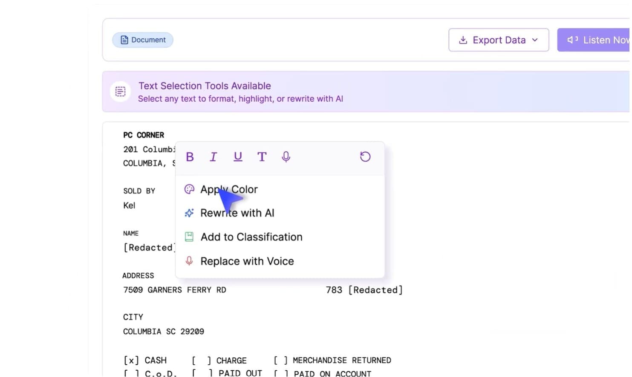The width and height of the screenshot is (632, 377).
Task: Click the sparkle icon next to Rewrite with AI
Action: tap(189, 213)
